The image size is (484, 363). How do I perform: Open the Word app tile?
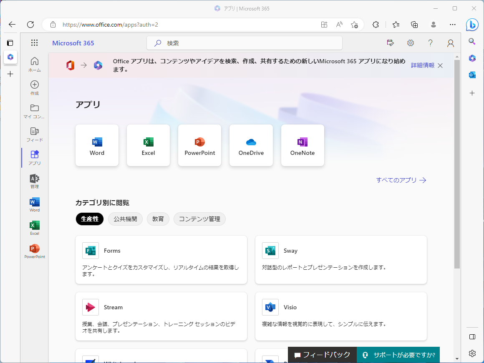click(x=97, y=145)
